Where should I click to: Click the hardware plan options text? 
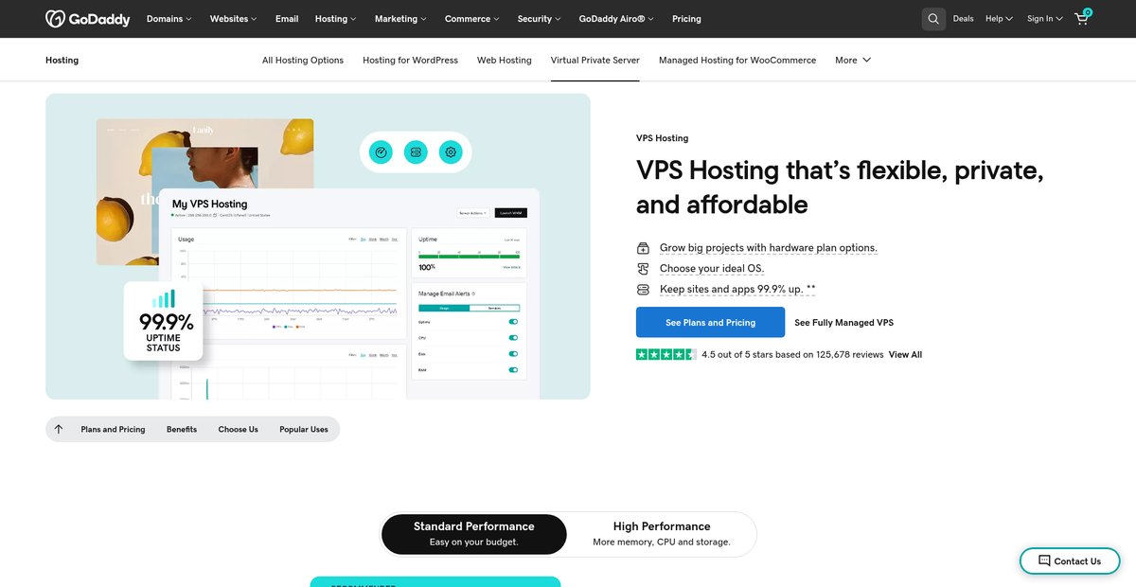769,248
